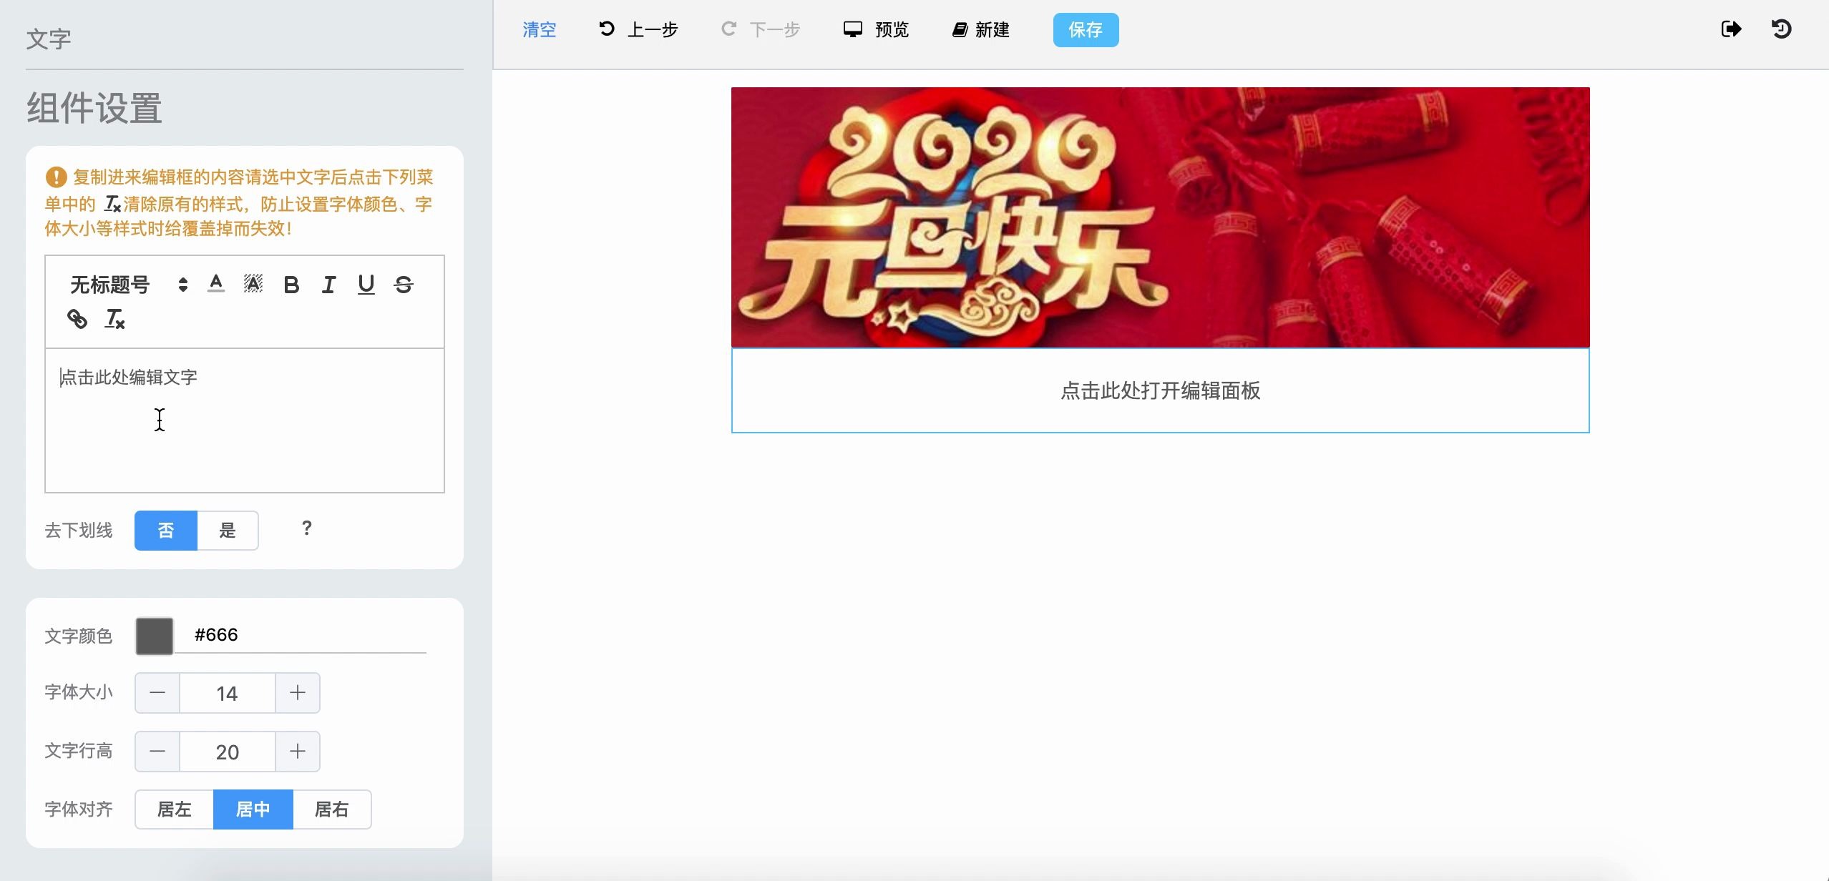Undo with the 上一步 button

coord(638,29)
